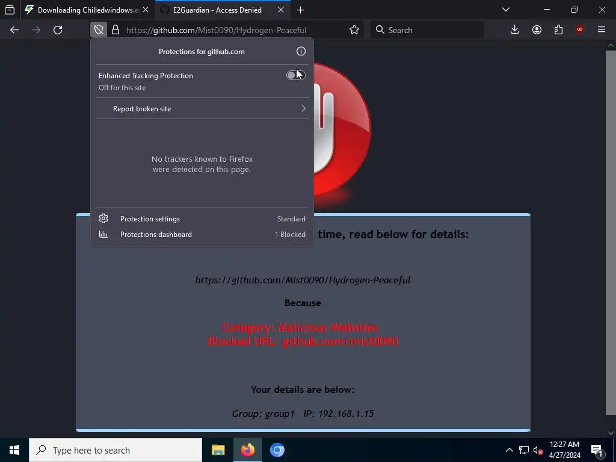The image size is (616, 462).
Task: Click the padlock site security icon
Action: click(115, 30)
